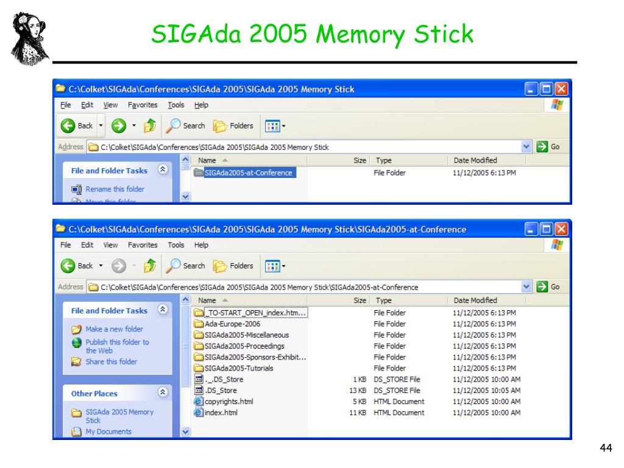Select .DS_Store 13 KB file name
This screenshot has height=468, width=624.
[x=221, y=391]
